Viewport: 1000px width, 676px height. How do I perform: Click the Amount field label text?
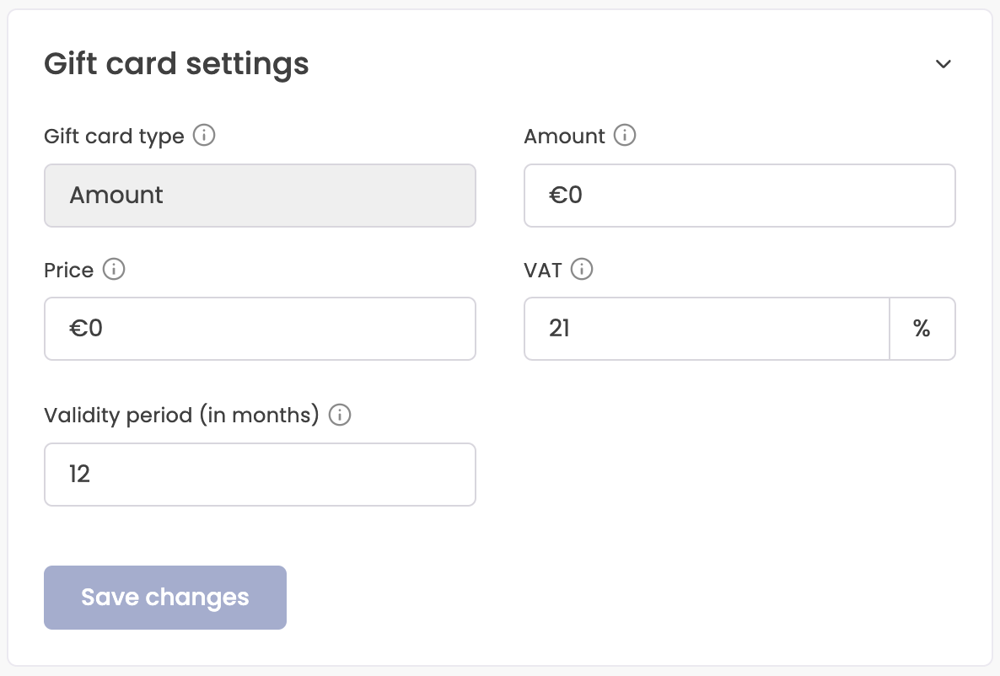(x=565, y=135)
